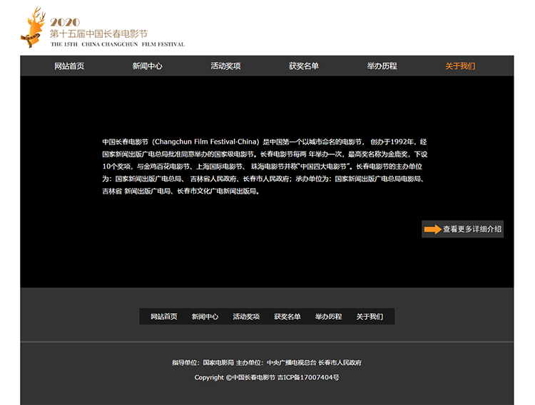Click paragraph line starting 中国长春电影节 (Changchun Film Festival

265,142
